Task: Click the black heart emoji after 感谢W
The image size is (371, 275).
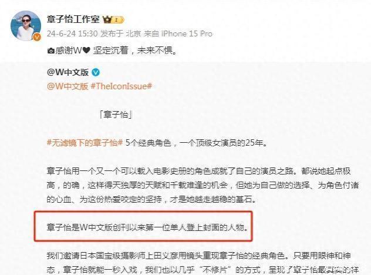Action: [86, 51]
